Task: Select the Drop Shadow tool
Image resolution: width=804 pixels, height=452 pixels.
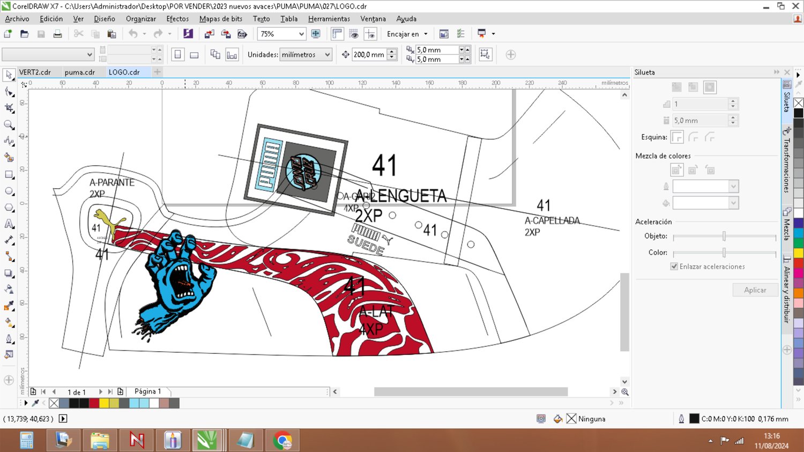Action: coord(9,273)
